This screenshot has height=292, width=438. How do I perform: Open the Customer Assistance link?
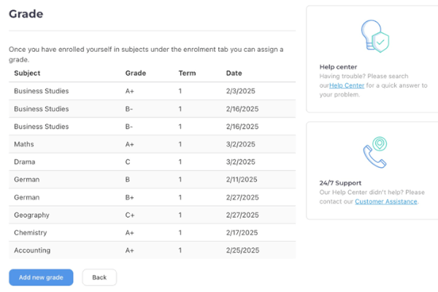tap(386, 201)
